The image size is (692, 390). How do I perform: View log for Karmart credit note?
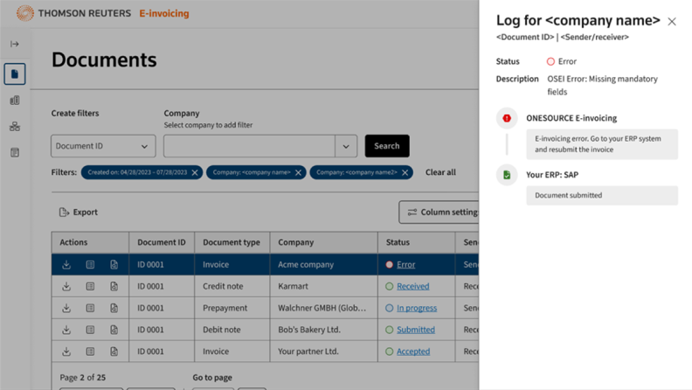pos(90,287)
